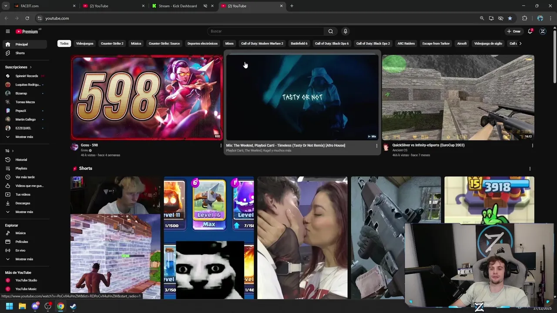Expand Mostrar más under Tú section
The height and width of the screenshot is (313, 557).
coord(24,212)
